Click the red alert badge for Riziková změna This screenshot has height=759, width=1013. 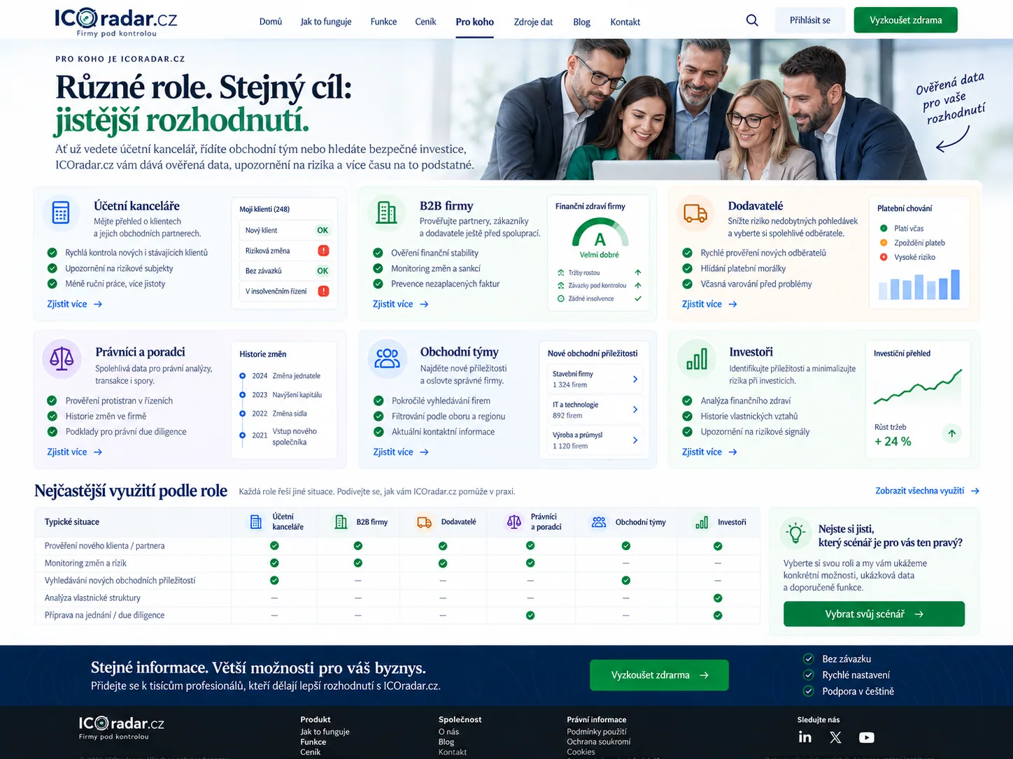[323, 250]
